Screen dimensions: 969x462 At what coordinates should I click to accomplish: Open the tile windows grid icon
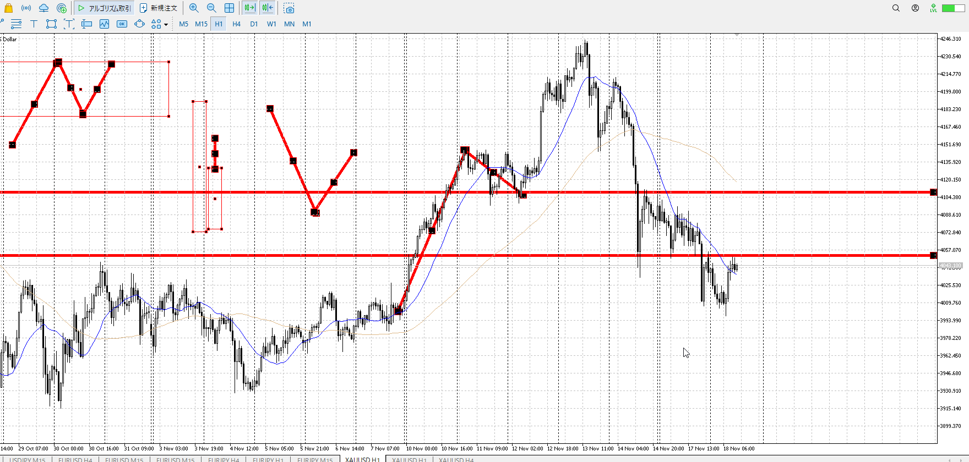[x=229, y=8]
